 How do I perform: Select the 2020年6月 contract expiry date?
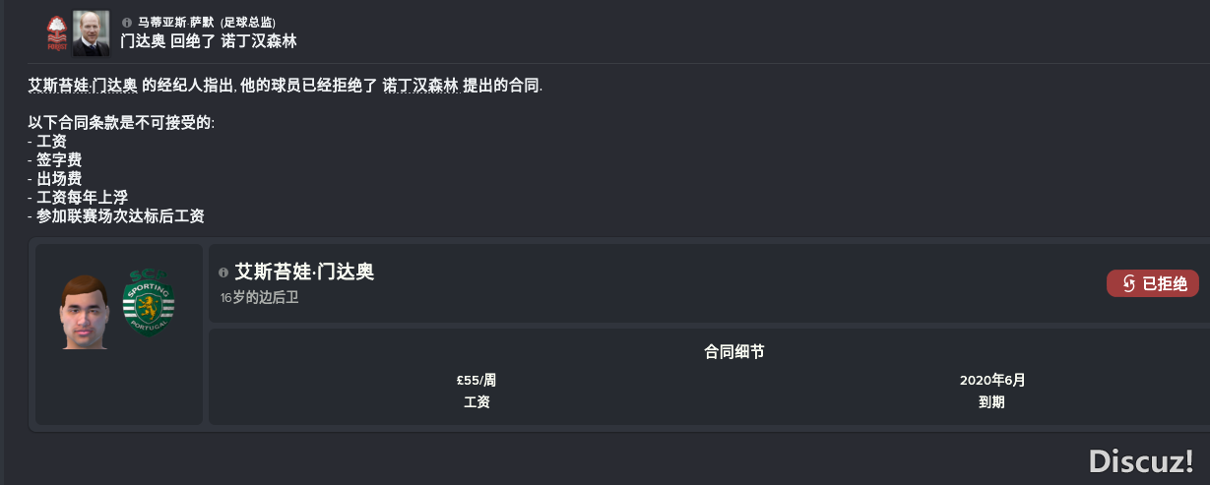tap(992, 380)
